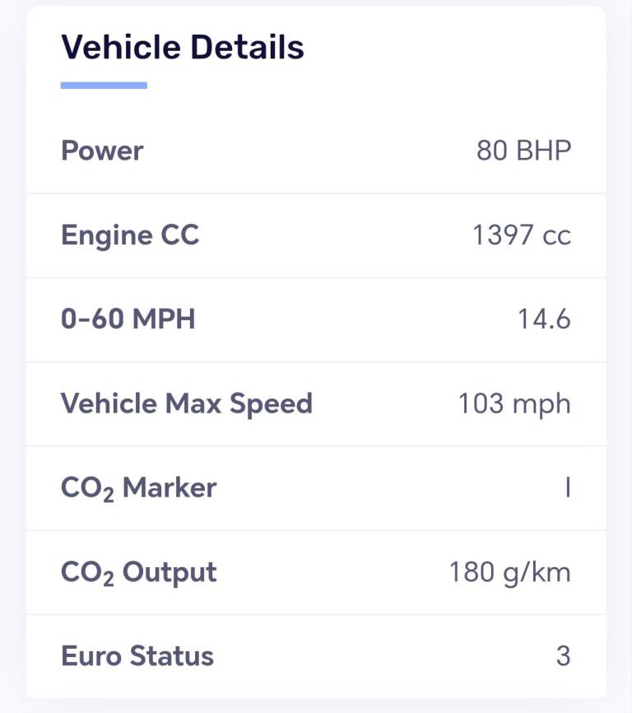
Task: Click the g/km unit text
Action: [535, 573]
